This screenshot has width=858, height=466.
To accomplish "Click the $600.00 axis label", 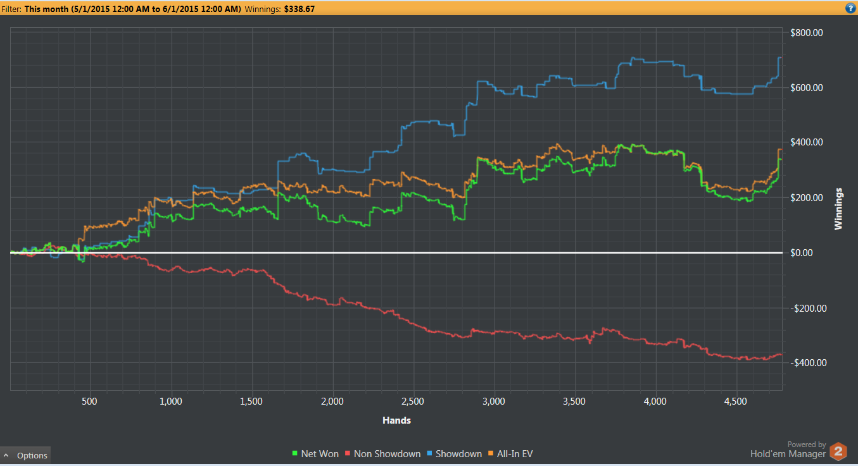I will (x=806, y=87).
